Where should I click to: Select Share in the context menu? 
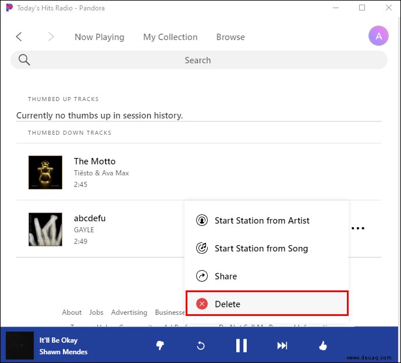[x=267, y=276]
